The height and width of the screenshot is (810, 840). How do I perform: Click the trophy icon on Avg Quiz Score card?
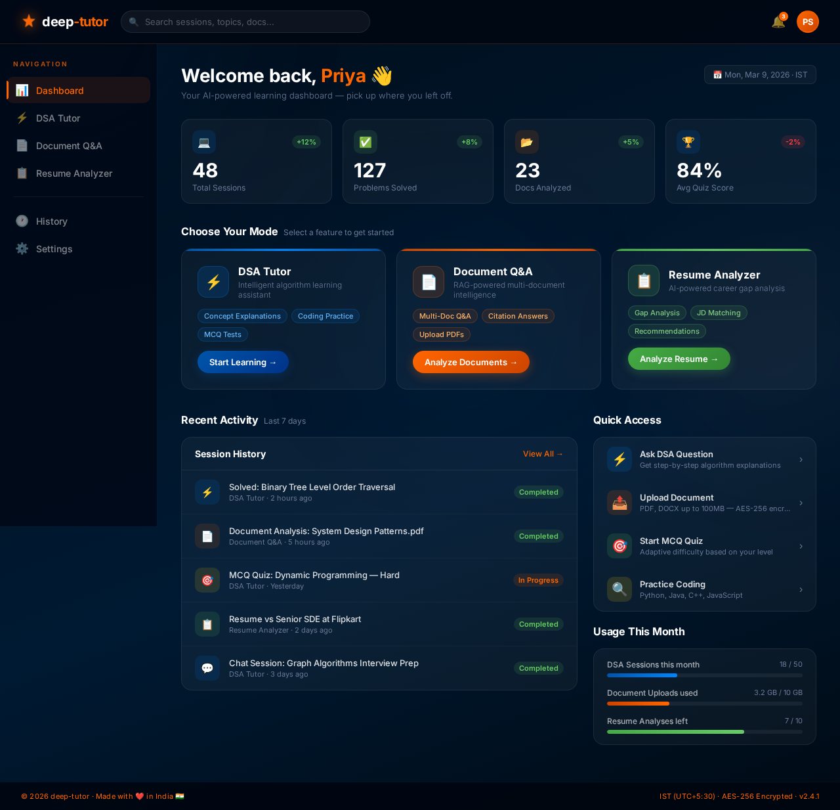click(x=688, y=142)
